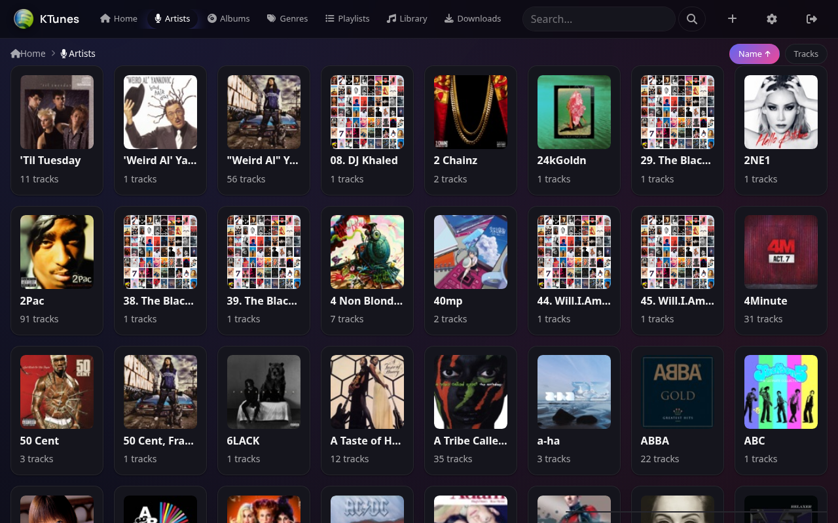Open 39. The Blac... artist card
This screenshot has height=523, width=838.
(264, 271)
